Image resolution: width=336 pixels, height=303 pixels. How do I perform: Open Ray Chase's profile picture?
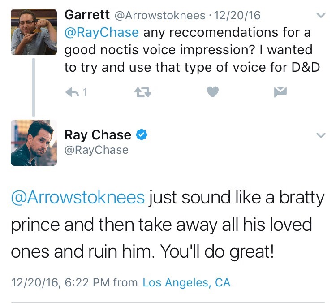(34, 143)
